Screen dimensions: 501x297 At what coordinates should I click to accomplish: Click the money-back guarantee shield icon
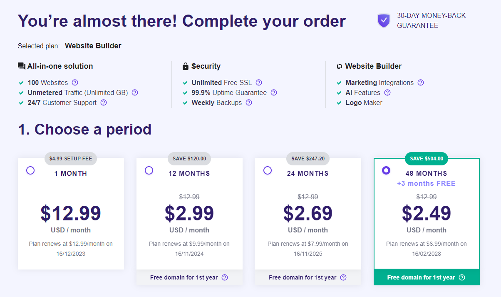384,21
